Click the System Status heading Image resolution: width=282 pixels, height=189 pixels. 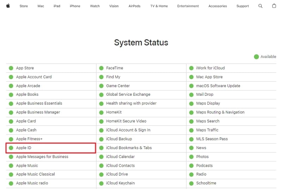141,43
